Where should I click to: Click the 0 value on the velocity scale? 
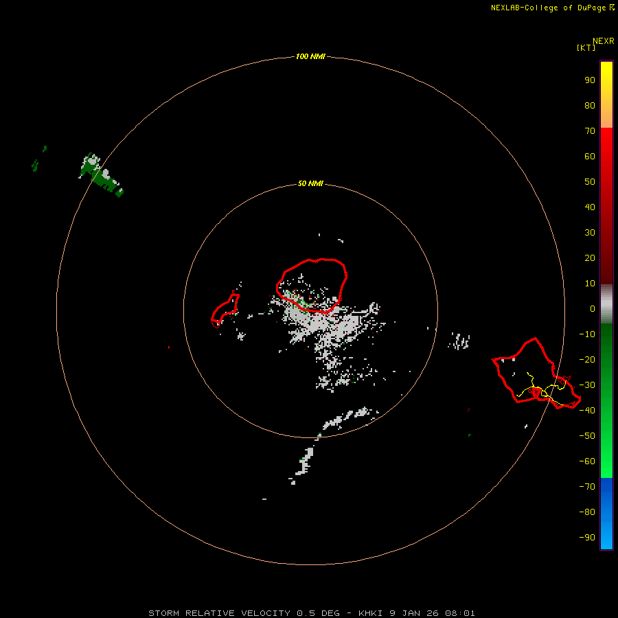[x=593, y=308]
